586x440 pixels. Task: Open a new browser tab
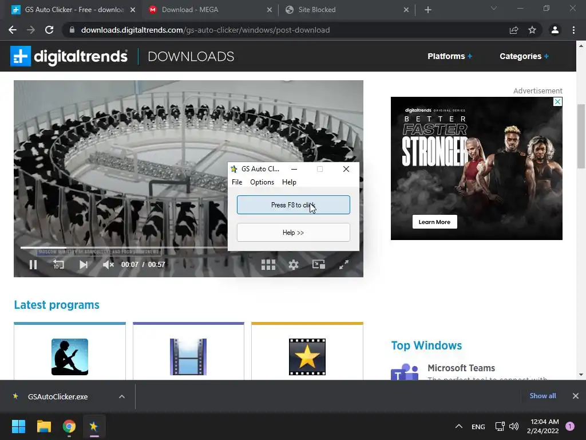pos(428,10)
